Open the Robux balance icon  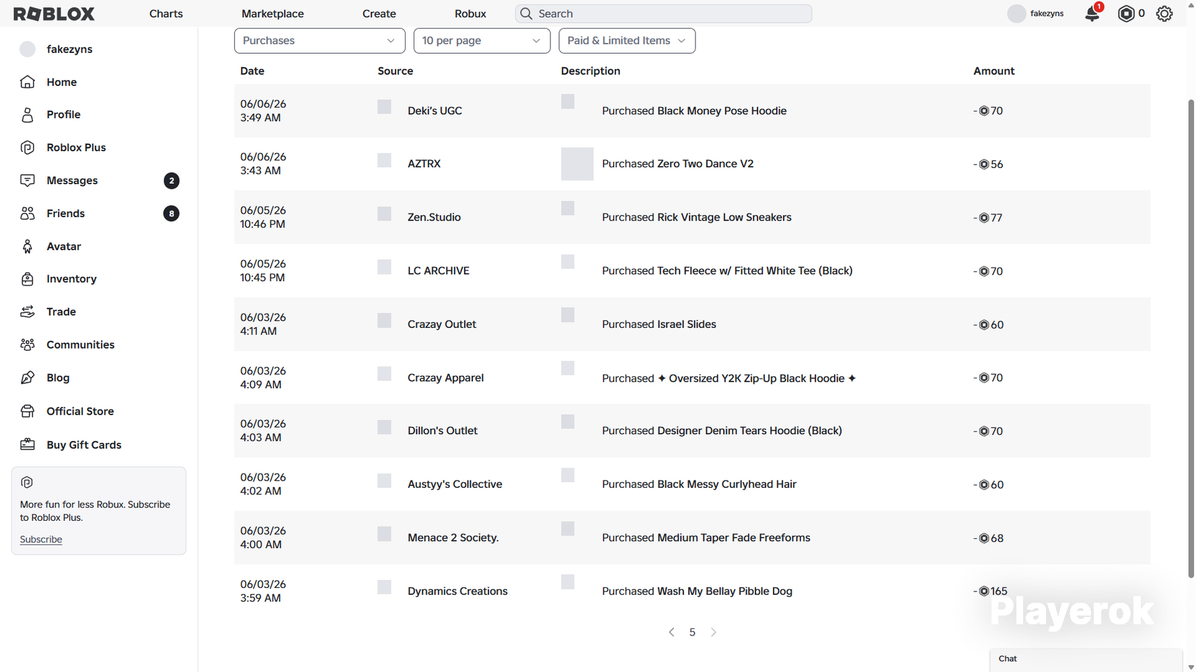[x=1126, y=13]
